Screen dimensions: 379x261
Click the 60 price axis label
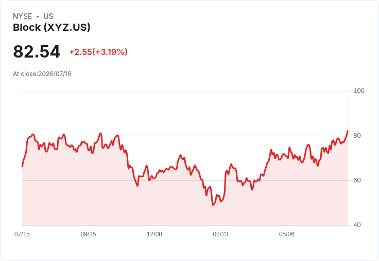[x=357, y=180]
